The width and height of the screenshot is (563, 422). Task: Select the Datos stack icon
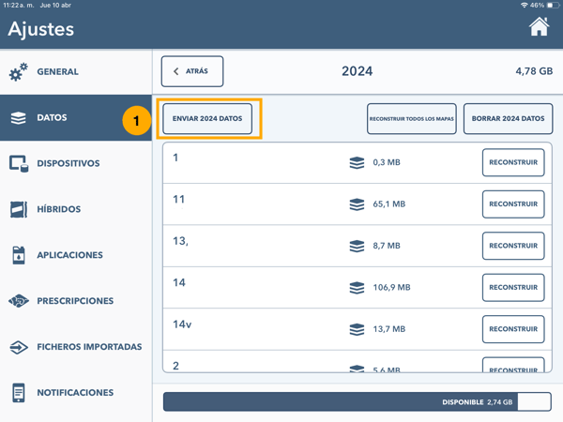[19, 118]
